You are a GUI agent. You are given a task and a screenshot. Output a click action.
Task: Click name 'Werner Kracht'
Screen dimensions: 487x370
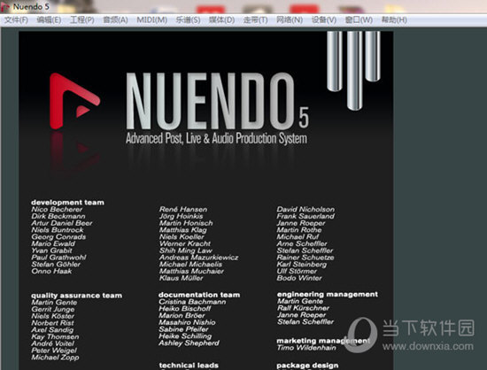(185, 243)
